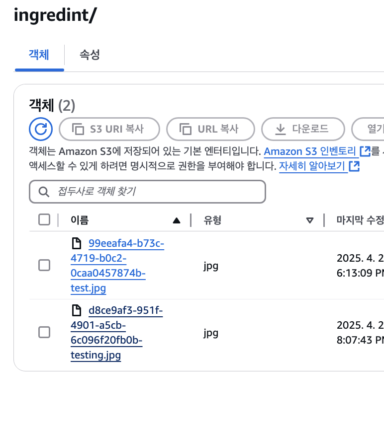Check the box for test.jpg object
This screenshot has width=384, height=429.
[44, 265]
